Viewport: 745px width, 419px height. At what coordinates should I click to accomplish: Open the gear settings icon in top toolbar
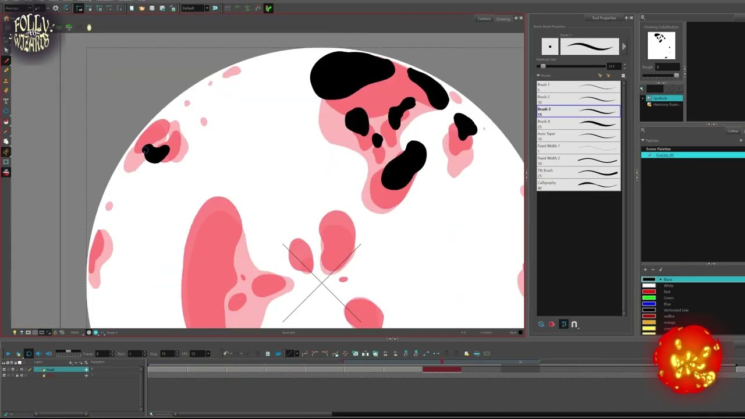[55, 8]
